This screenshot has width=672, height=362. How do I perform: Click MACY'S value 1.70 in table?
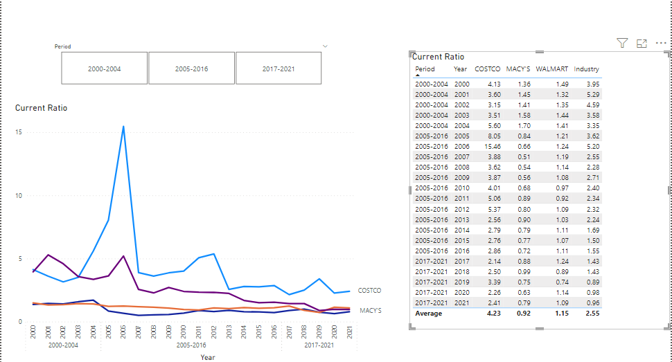click(x=524, y=126)
